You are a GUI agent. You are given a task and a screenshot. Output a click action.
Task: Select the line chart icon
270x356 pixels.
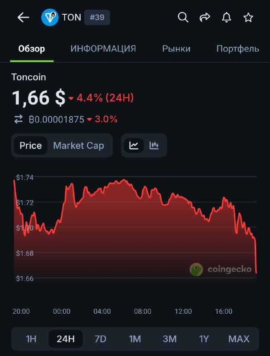point(134,145)
